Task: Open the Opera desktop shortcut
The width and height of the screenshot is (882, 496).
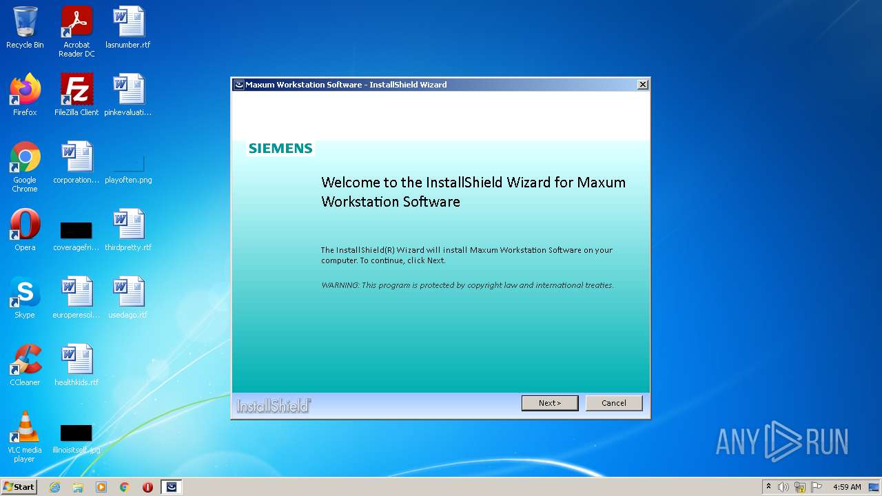Action: (25, 231)
